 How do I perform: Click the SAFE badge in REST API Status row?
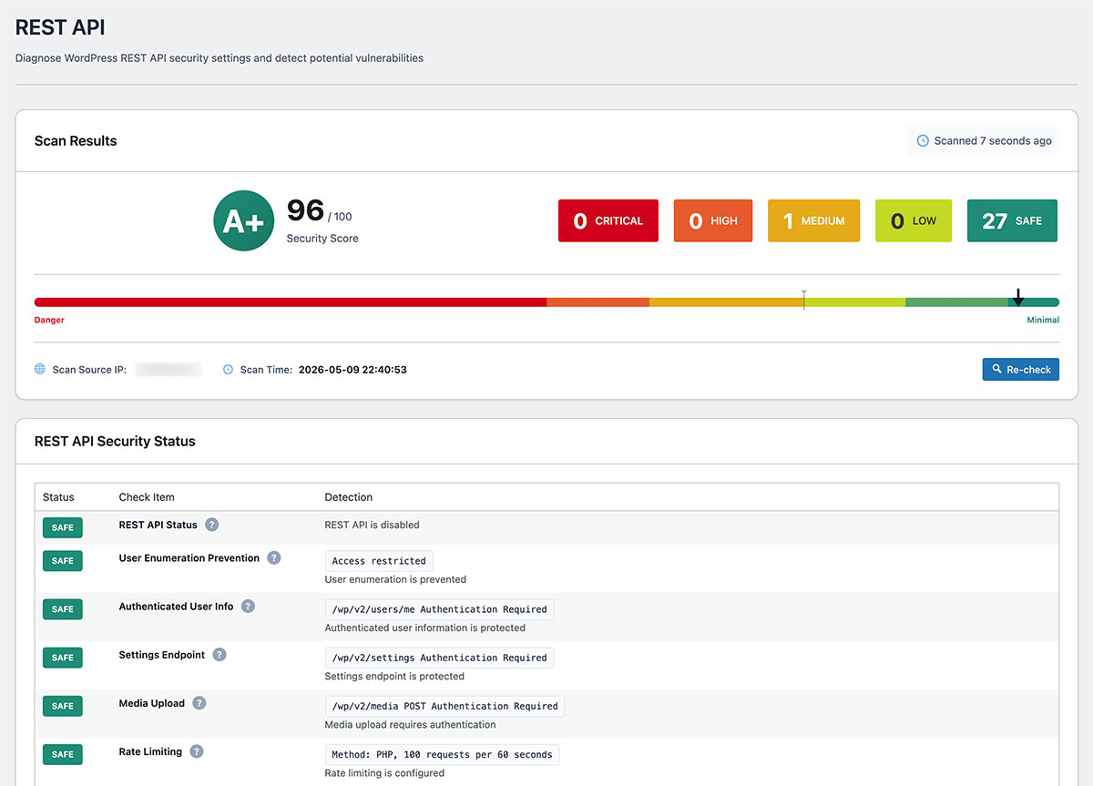[x=63, y=527]
